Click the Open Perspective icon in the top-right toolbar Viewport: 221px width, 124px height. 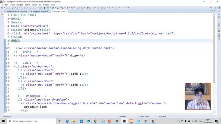pos(215,8)
